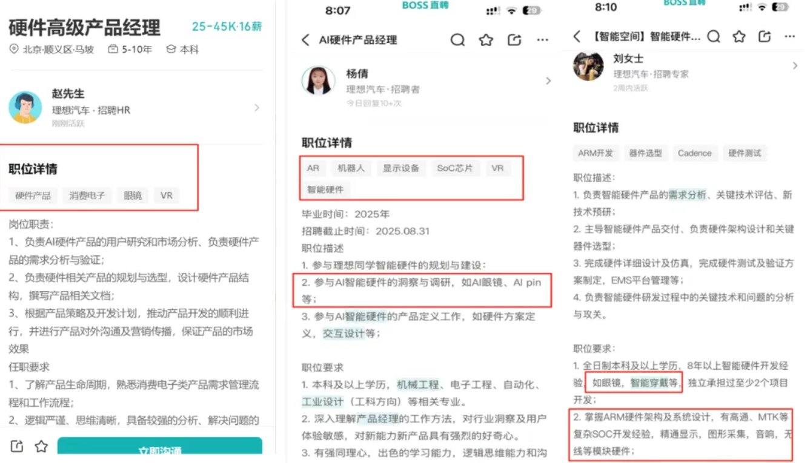810x463 pixels.
Task: Click the 硬件高级产品经理 job title
Action: (x=85, y=28)
